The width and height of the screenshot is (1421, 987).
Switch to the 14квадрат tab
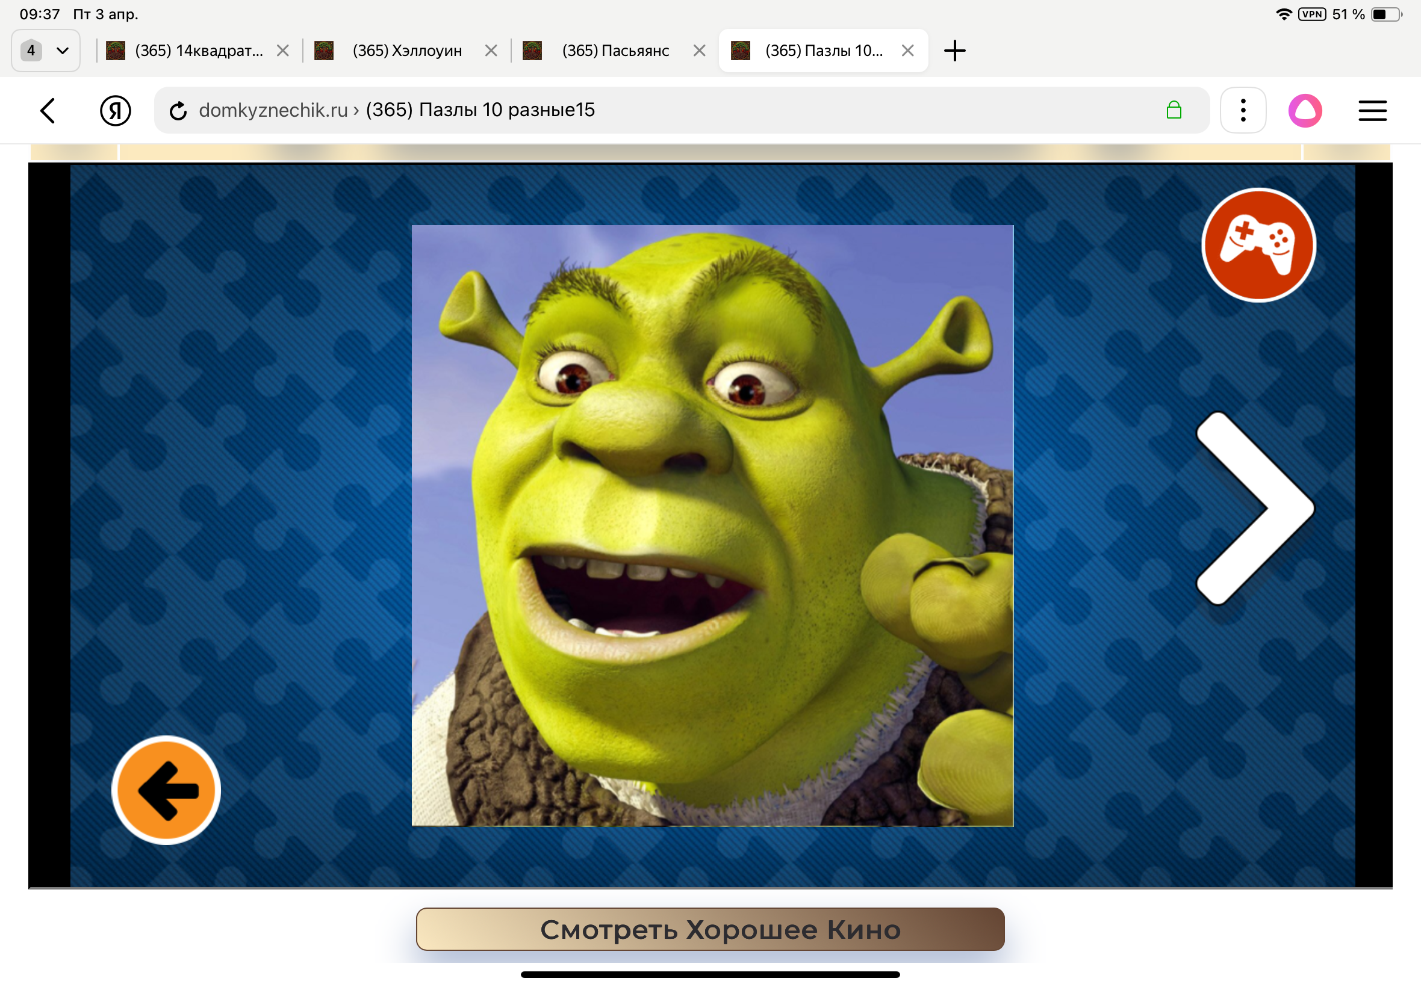point(198,51)
